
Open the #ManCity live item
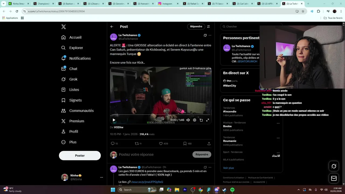tap(230, 86)
